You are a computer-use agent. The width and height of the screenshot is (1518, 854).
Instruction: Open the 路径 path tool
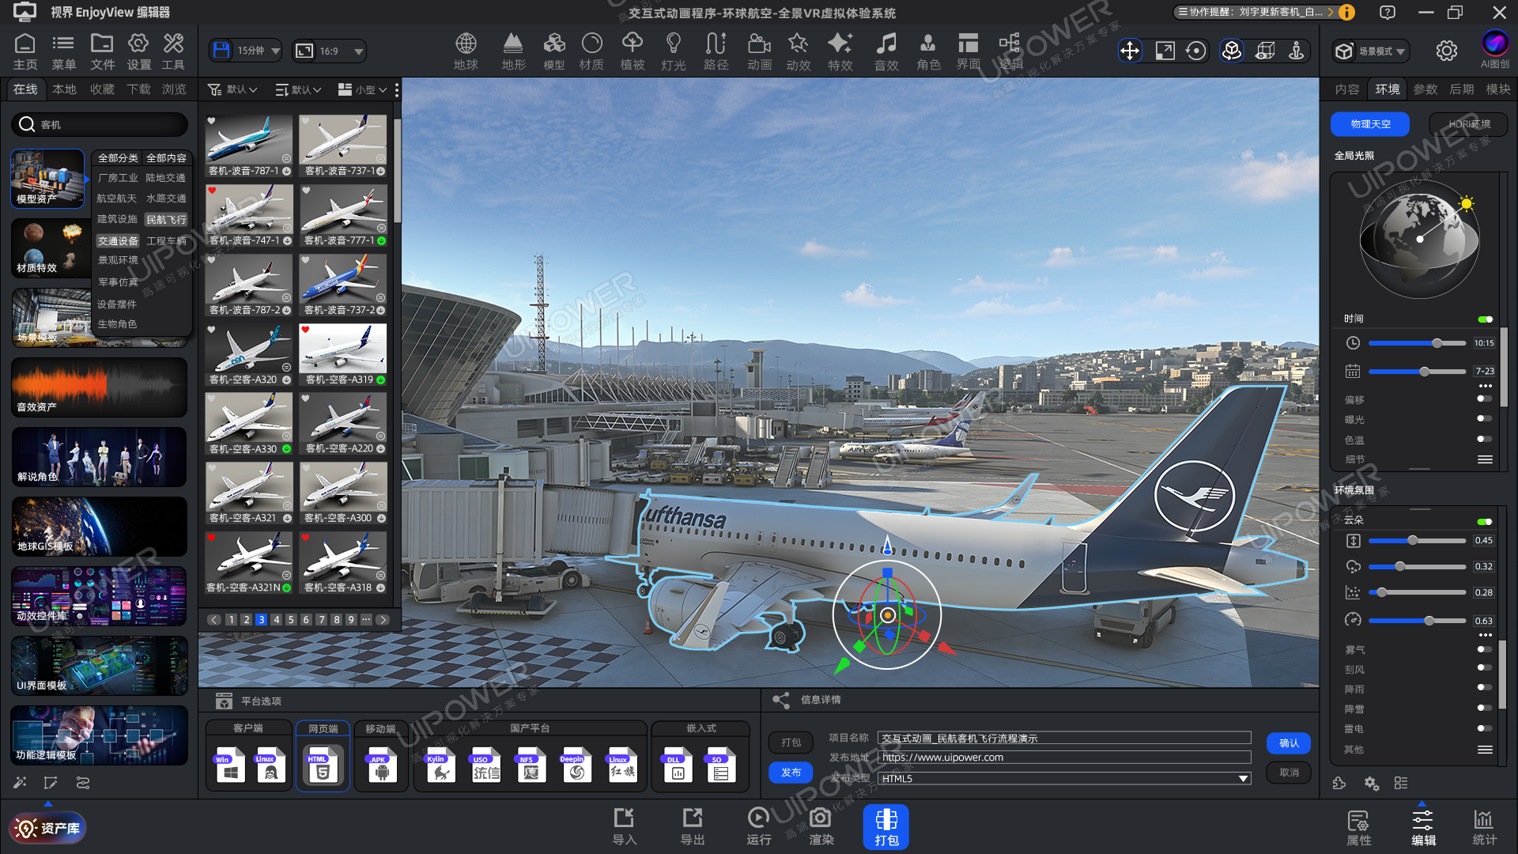(x=716, y=51)
